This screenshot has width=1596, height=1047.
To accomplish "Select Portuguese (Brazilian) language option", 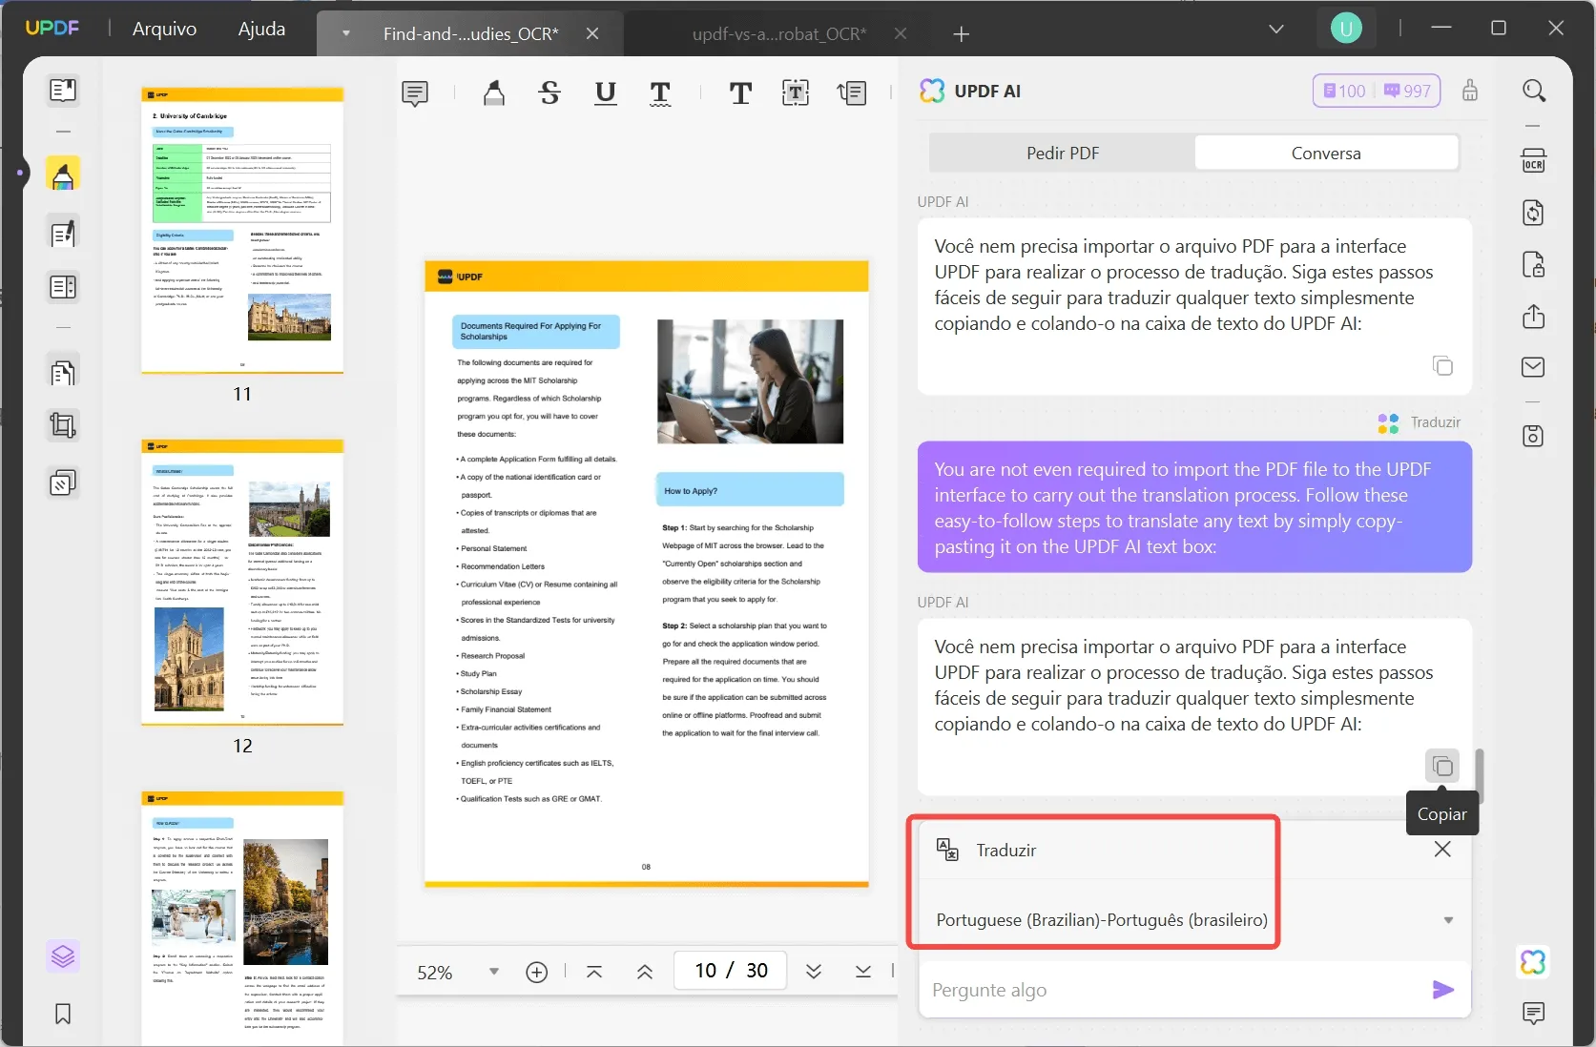I will pyautogui.click(x=1102, y=920).
